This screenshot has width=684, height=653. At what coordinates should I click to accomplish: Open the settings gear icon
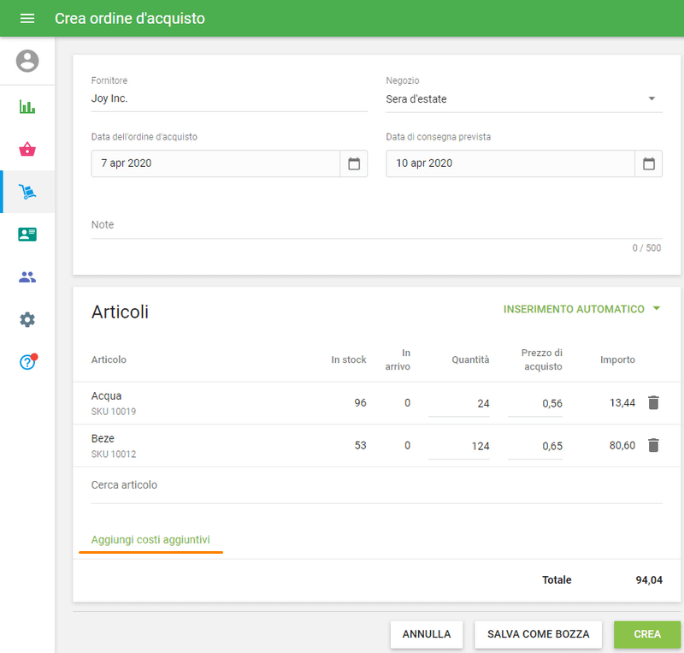(x=27, y=320)
